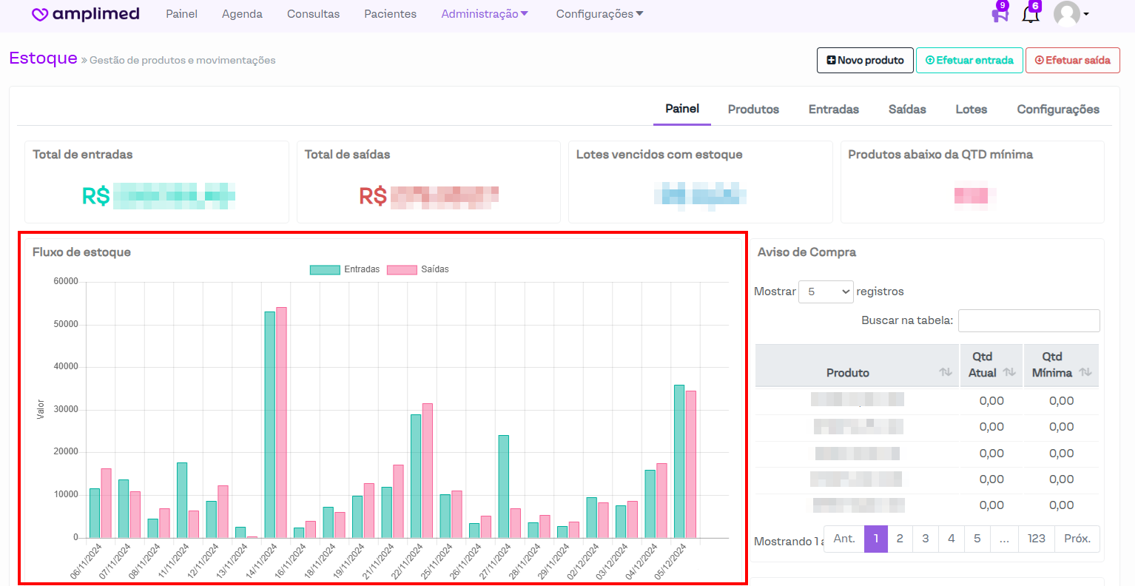Screen dimensions: 1135x586
Task: Click the Efetuar entrada button
Action: tap(969, 61)
